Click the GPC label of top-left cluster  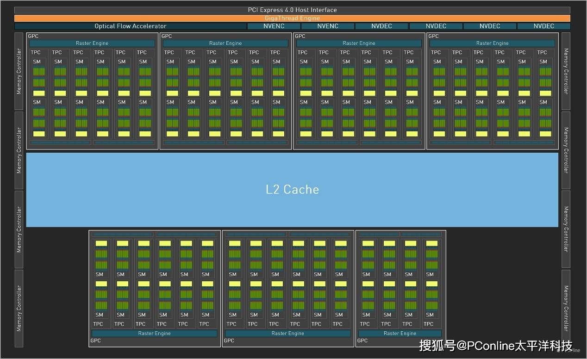click(33, 36)
